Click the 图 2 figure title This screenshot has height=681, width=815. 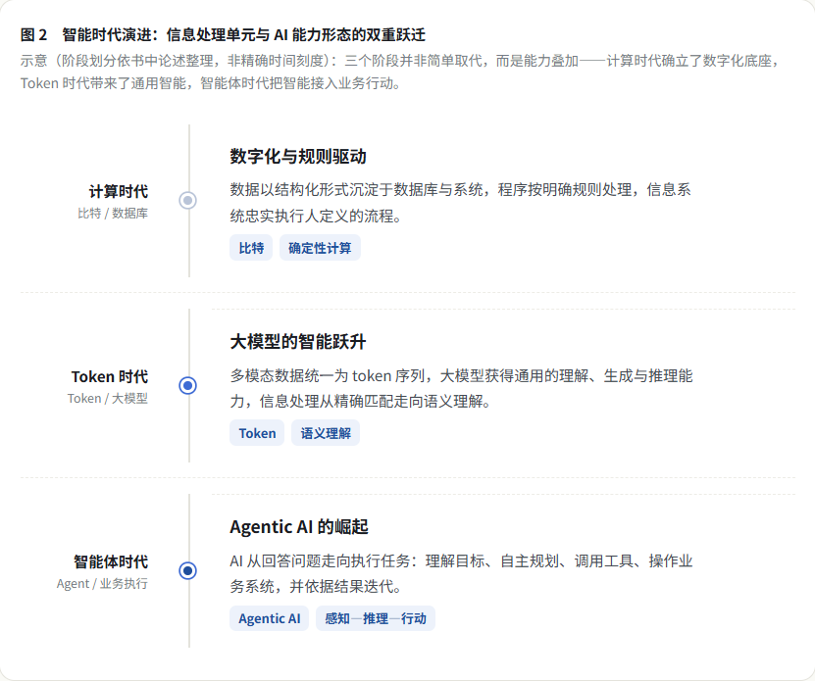pyautogui.click(x=223, y=35)
